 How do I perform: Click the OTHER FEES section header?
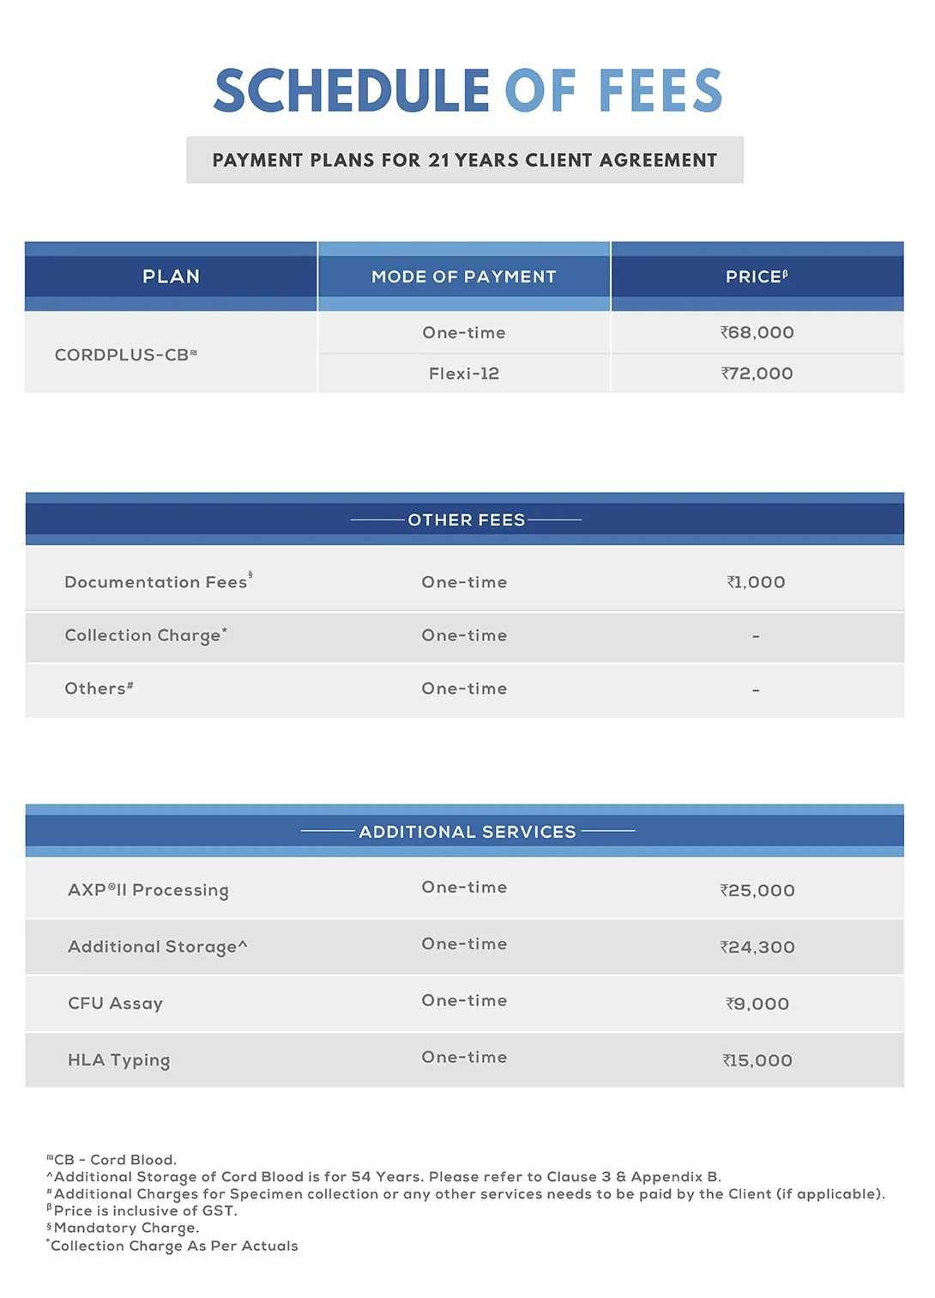tap(465, 519)
